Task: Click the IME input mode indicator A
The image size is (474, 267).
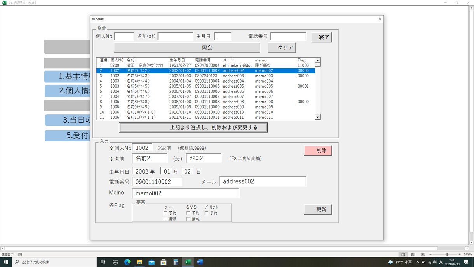Action: (441, 262)
